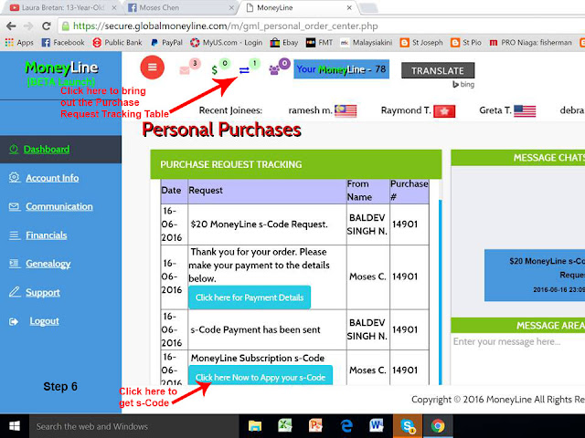Click the Search the web and Windows box
Image resolution: width=585 pixels, height=438 pixels.
coord(134,426)
